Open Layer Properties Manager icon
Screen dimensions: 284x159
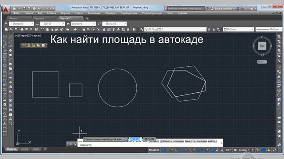click(142, 29)
